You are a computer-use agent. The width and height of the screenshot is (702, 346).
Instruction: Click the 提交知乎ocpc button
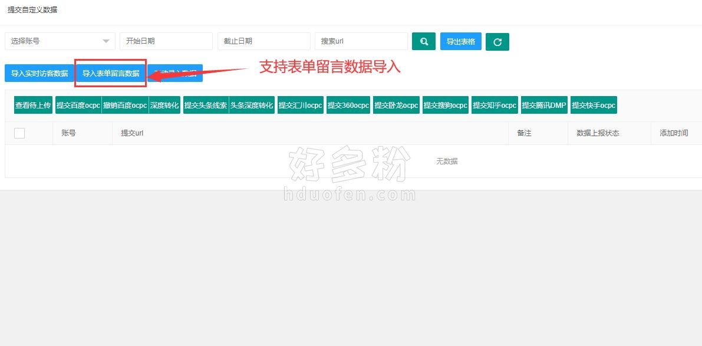[x=495, y=105]
